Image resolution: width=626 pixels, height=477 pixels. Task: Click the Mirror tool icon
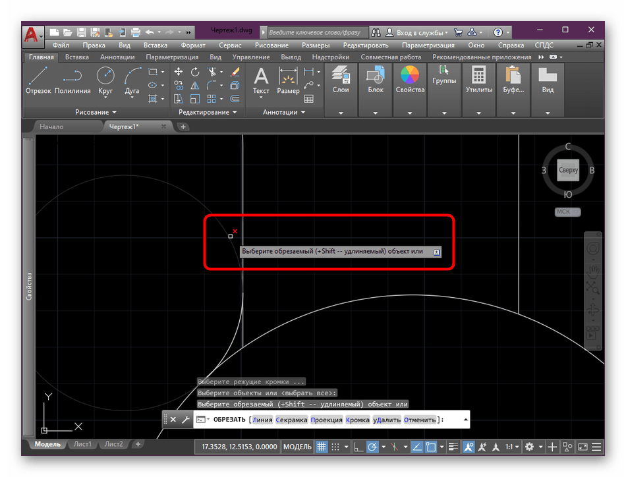click(x=195, y=86)
